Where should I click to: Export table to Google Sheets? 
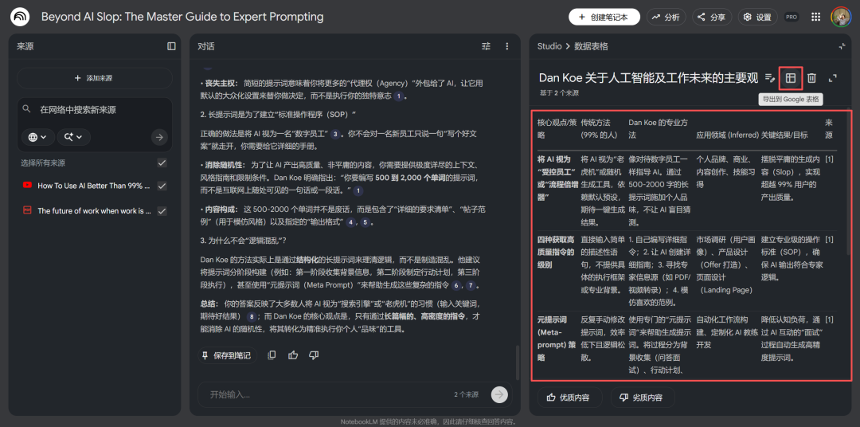point(791,78)
